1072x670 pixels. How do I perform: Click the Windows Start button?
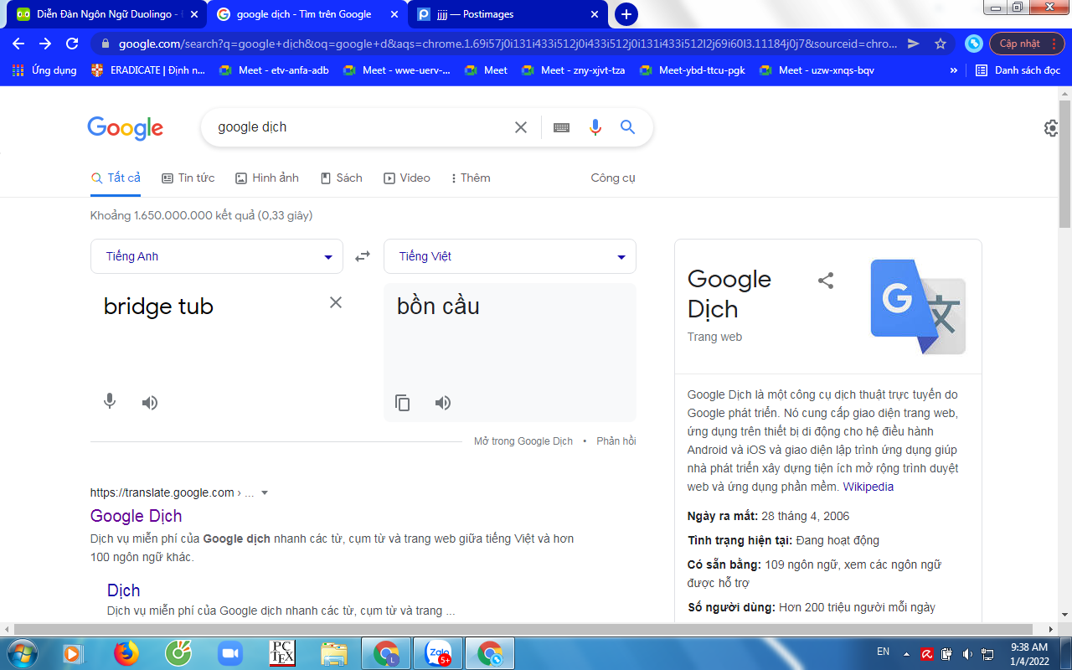point(21,653)
